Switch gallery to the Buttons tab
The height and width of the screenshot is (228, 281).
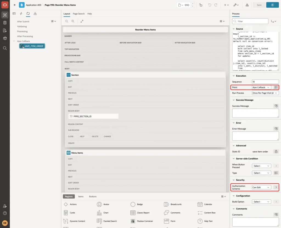coord(93,196)
